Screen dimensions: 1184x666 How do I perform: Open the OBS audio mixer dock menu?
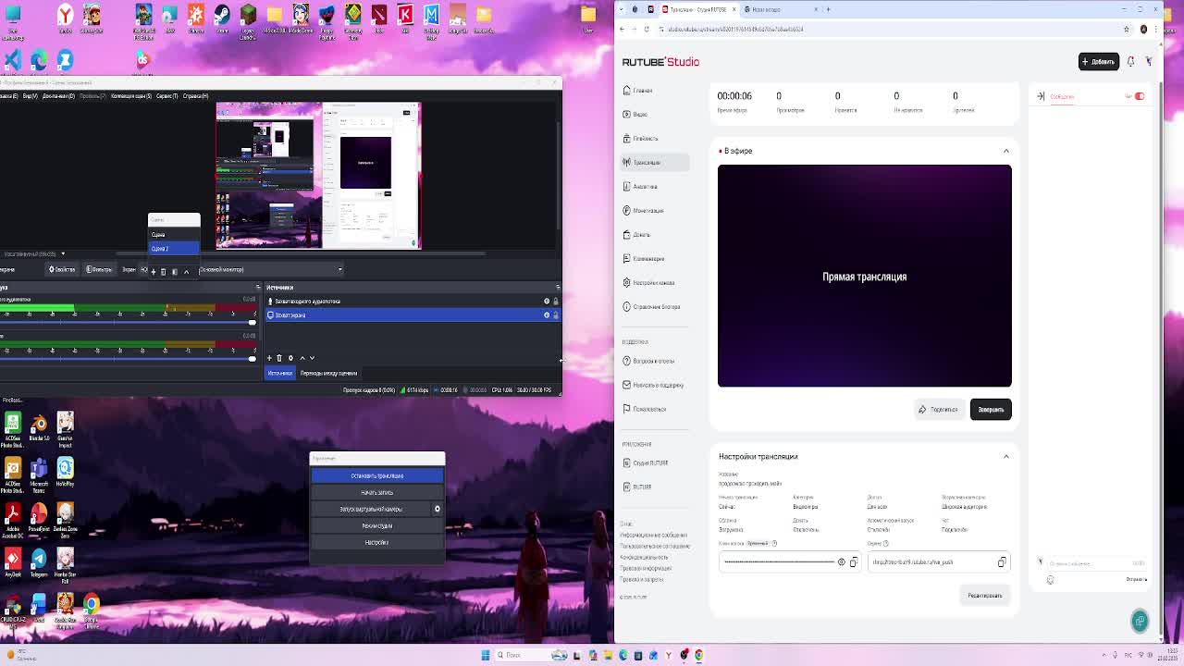click(257, 288)
